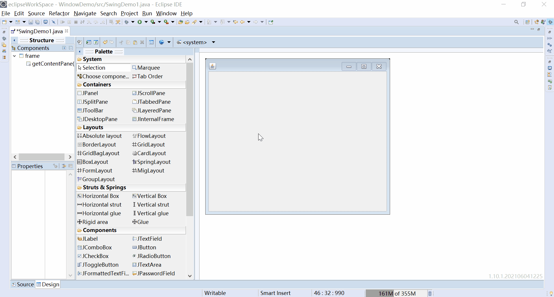The image size is (554, 297).
Task: Click the Last Edit Location icon
Action: (235, 22)
